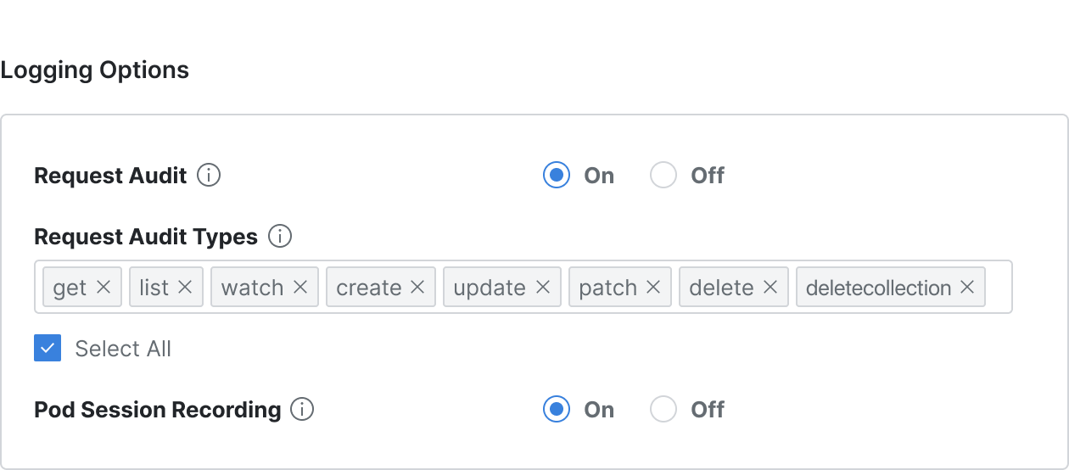Set Pod Session Recording to Off
Image resolution: width=1069 pixels, height=470 pixels.
point(663,410)
